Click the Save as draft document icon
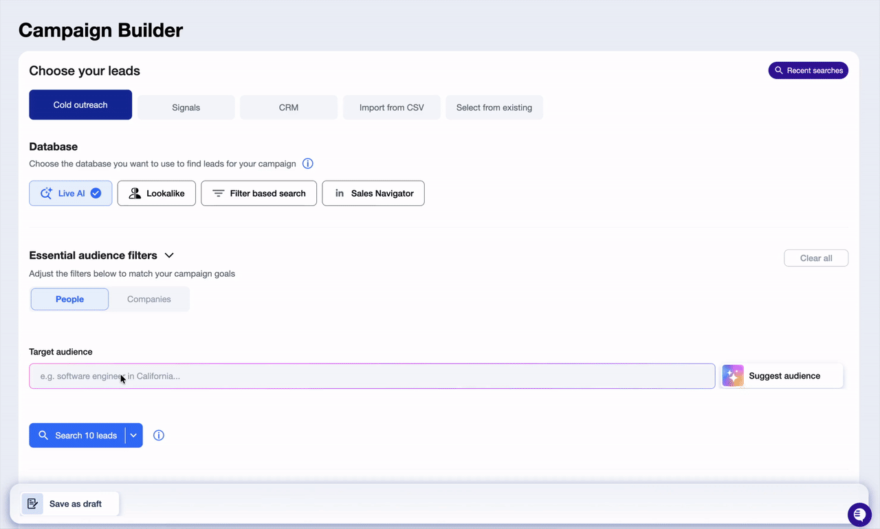This screenshot has width=880, height=529. tap(32, 504)
